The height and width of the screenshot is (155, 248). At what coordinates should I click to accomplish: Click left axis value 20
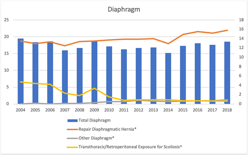[7, 37]
